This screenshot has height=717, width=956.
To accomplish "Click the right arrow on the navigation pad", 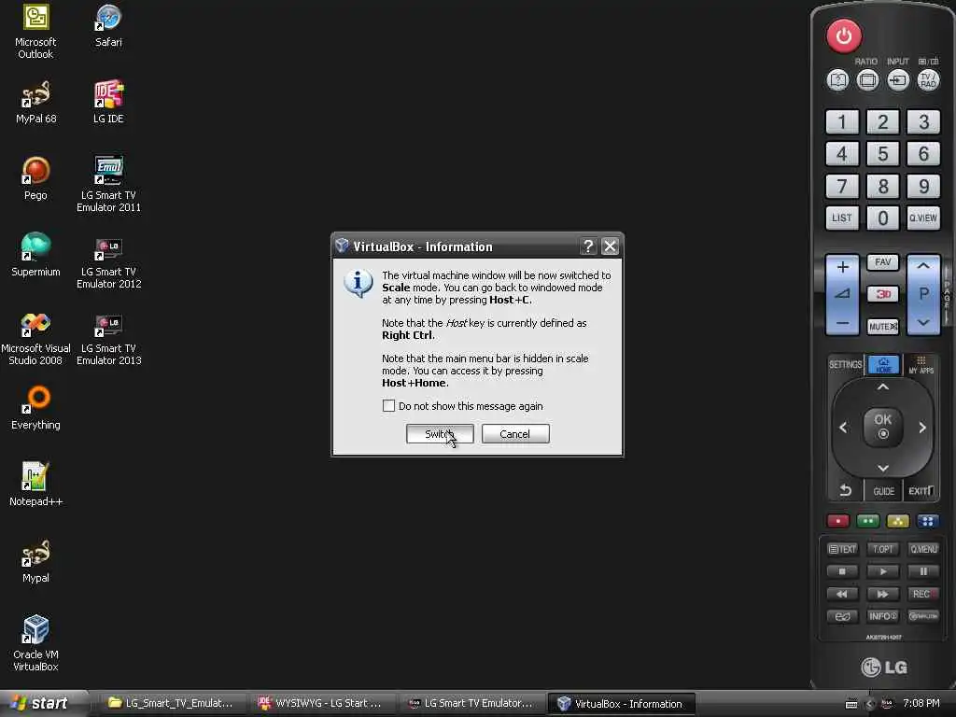I will (x=922, y=428).
